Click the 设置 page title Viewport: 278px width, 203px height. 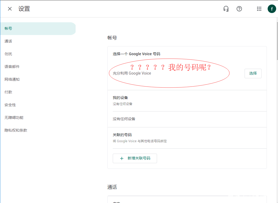click(24, 9)
